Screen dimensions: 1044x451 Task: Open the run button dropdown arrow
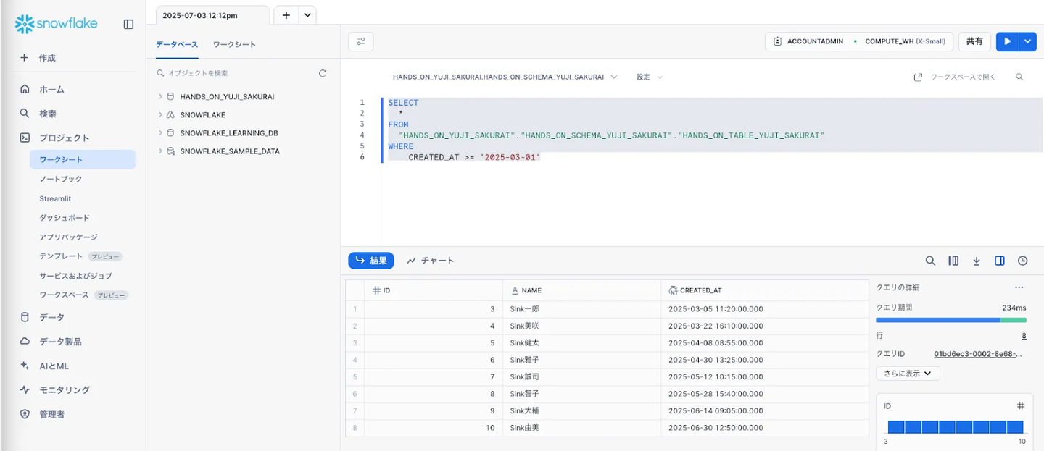click(x=1027, y=42)
